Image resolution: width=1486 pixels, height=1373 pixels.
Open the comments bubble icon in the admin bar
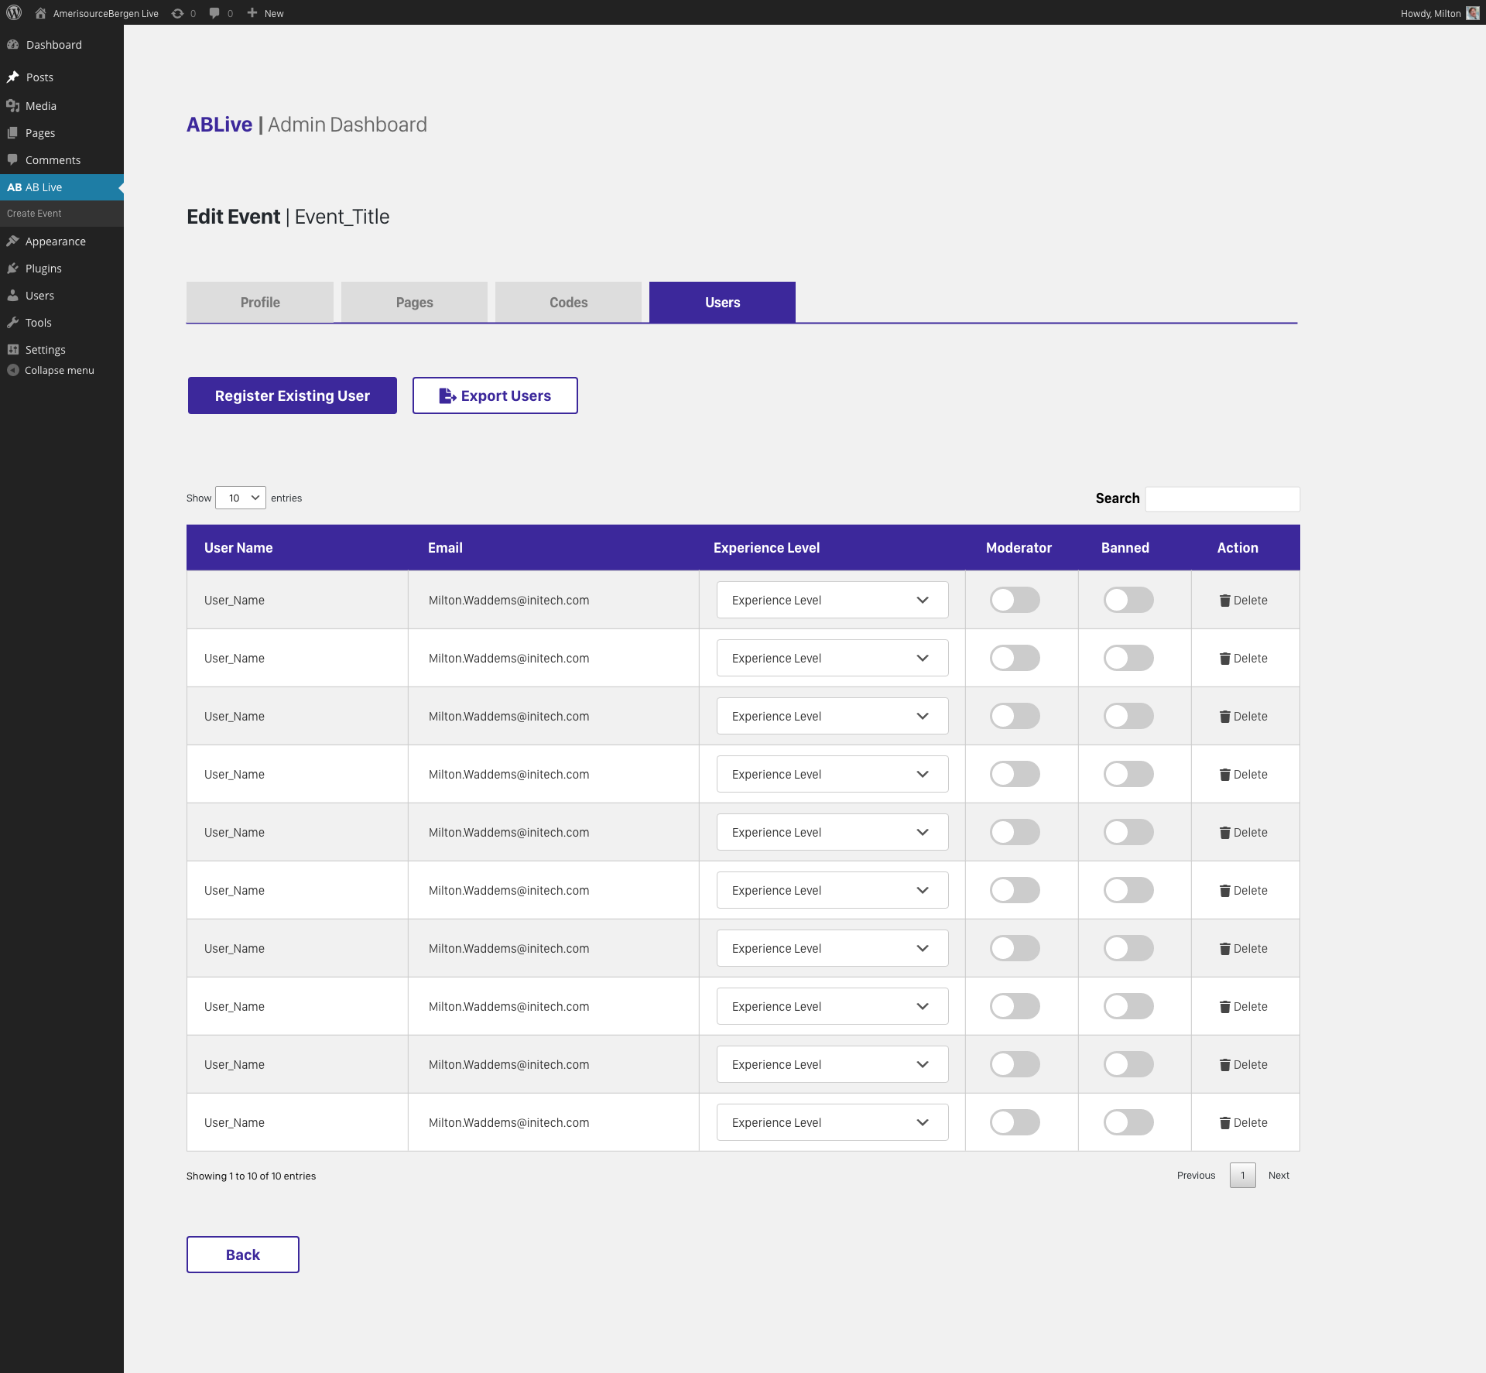pos(214,13)
